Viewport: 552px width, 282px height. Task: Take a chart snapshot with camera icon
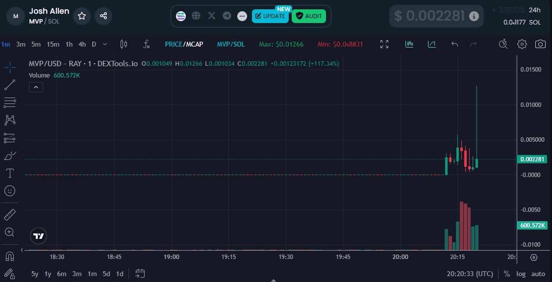540,44
